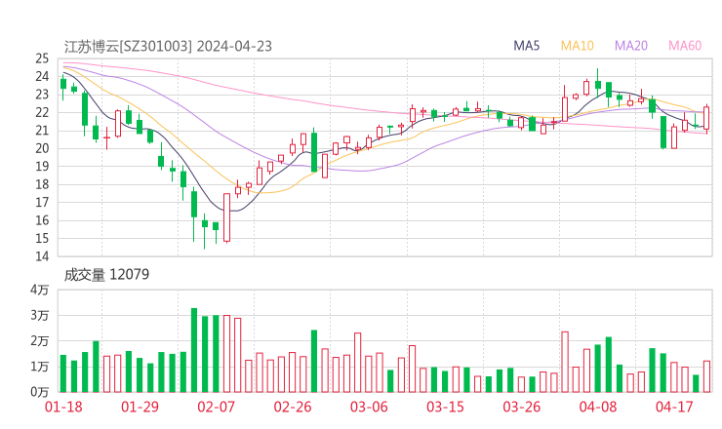Click the 04-08 date axis label
The image size is (722, 429).
point(598,407)
